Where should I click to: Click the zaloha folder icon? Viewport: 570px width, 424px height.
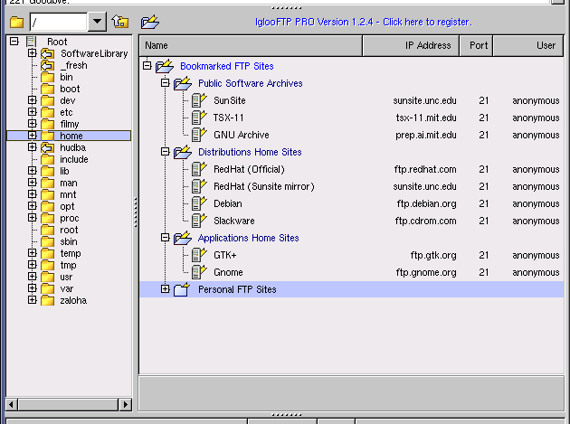pos(47,300)
